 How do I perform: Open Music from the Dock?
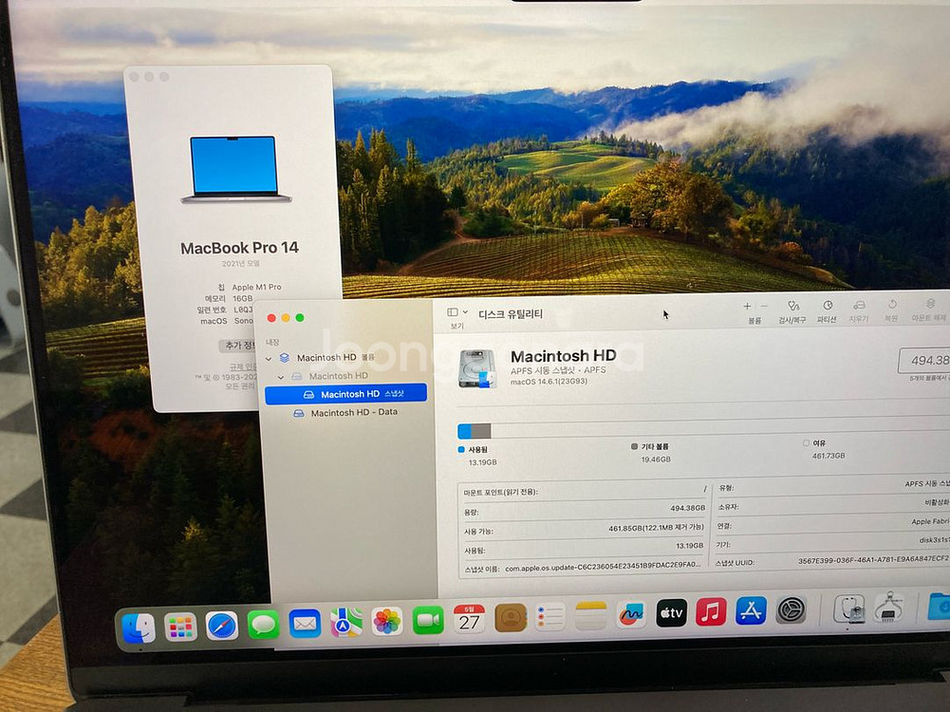(x=711, y=611)
